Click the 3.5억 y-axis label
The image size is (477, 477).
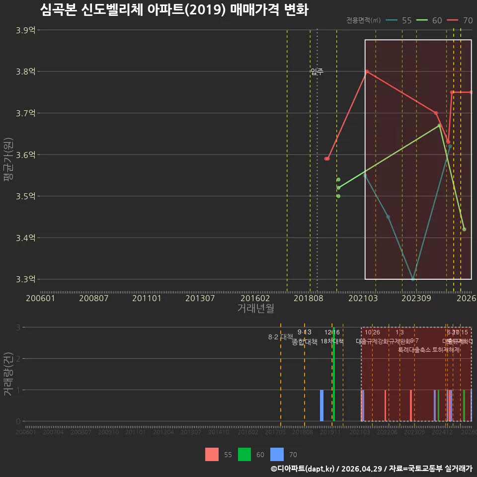click(25, 196)
